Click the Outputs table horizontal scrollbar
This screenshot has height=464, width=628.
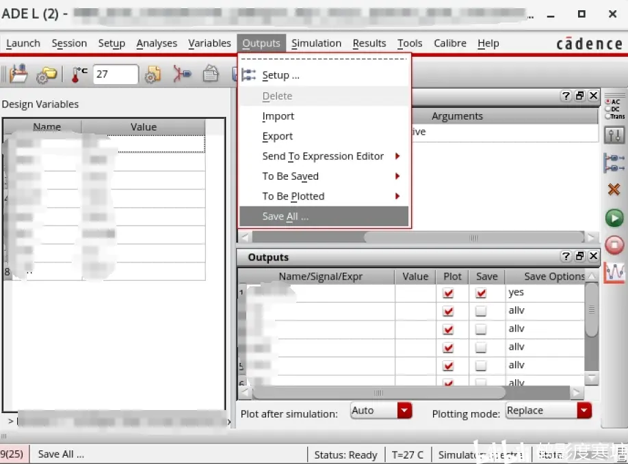pyautogui.click(x=378, y=392)
